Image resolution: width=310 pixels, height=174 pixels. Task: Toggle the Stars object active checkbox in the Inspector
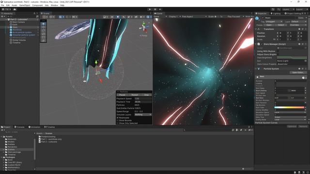click(263, 18)
